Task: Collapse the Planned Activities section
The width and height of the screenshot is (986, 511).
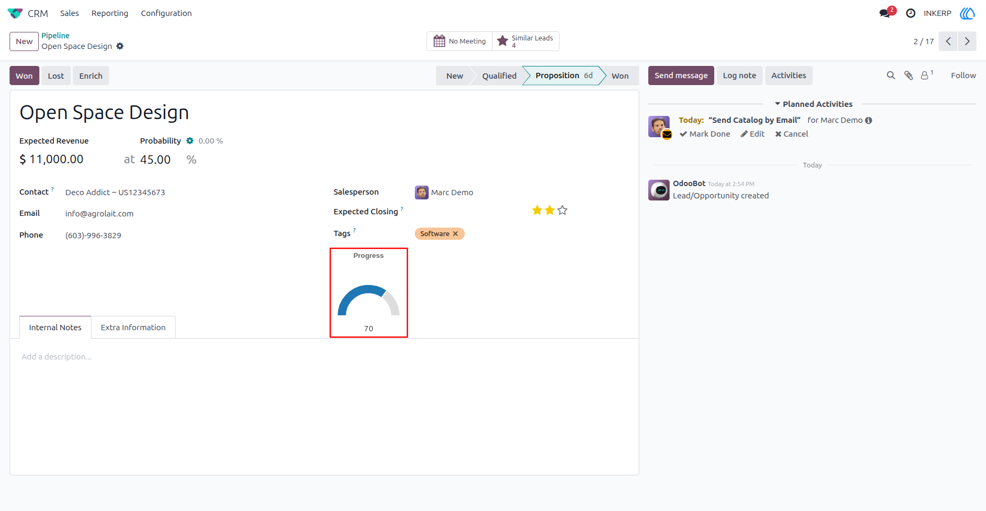Action: (x=813, y=104)
